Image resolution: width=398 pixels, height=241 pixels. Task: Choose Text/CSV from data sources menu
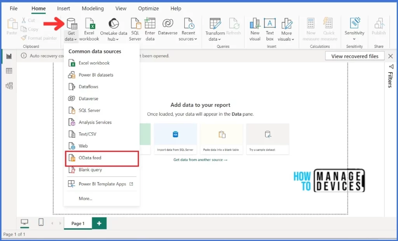point(101,134)
